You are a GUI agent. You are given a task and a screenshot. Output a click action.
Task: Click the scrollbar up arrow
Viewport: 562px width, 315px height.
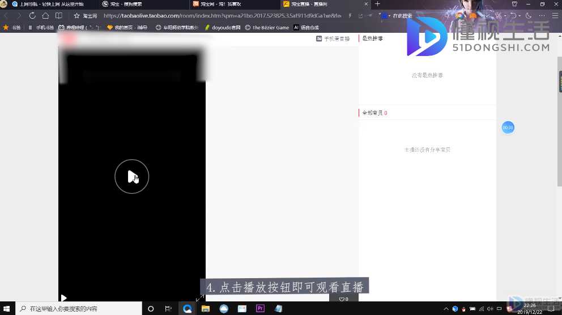[560, 36]
